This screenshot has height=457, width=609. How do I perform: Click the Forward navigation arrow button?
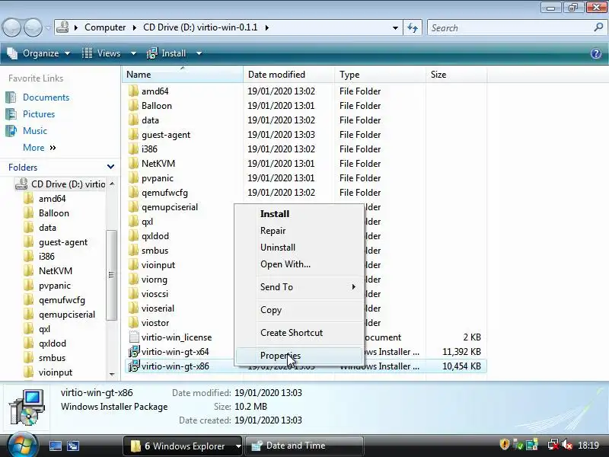point(33,27)
